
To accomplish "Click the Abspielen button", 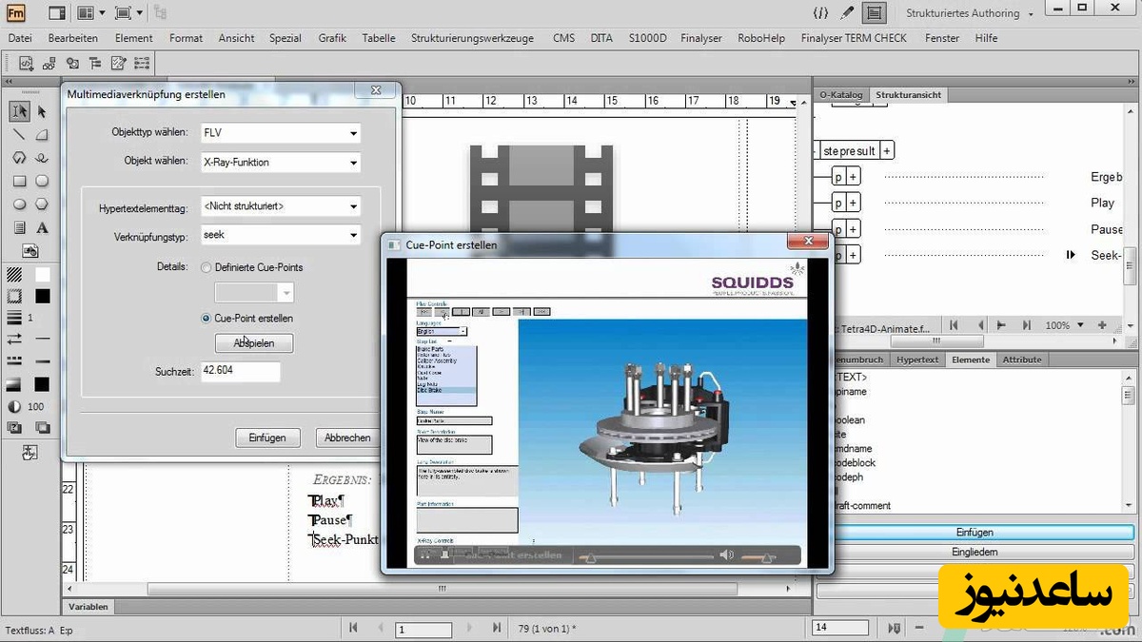I will pyautogui.click(x=253, y=343).
